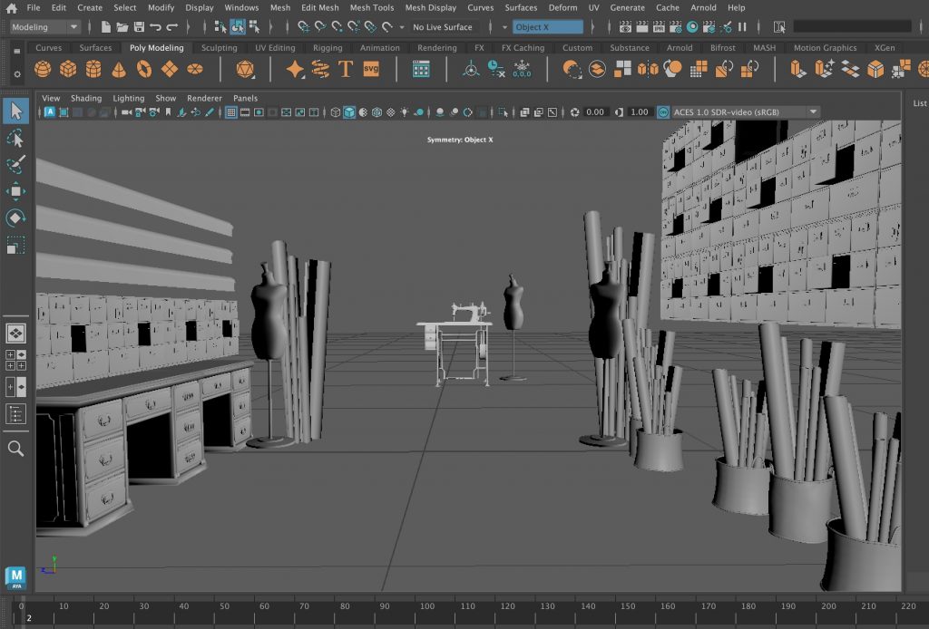Screen dimensions: 929x629
Task: Create a polygon sphere from the shelf
Action: 43,69
